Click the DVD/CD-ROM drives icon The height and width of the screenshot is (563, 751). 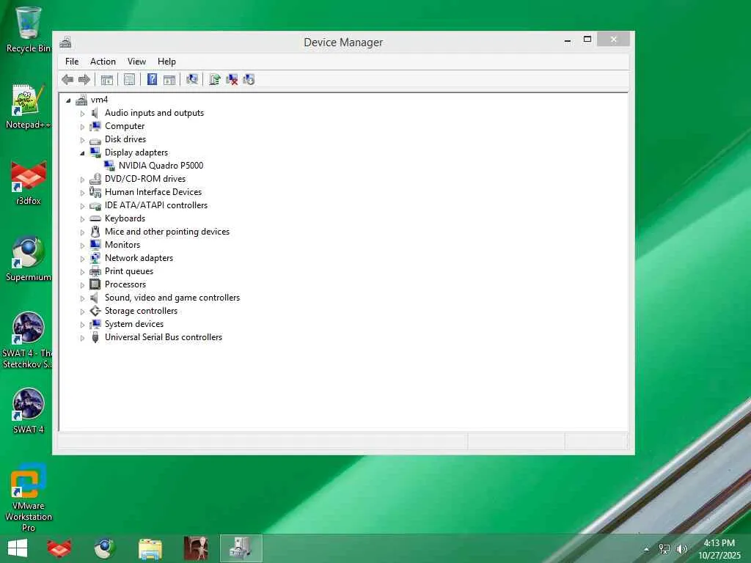[x=95, y=179]
